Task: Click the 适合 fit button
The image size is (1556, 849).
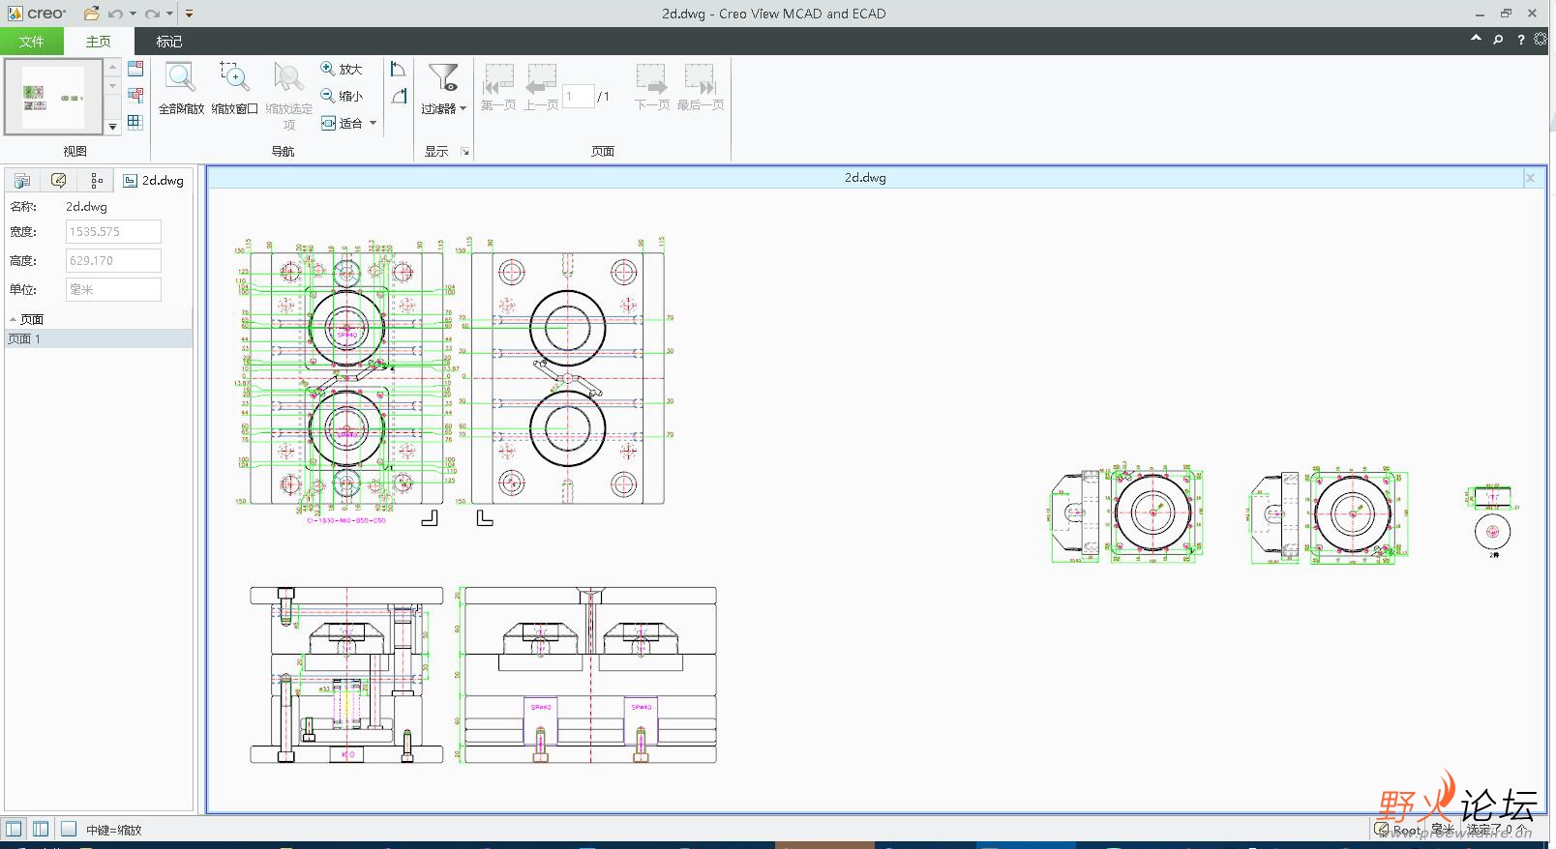Action: click(342, 123)
